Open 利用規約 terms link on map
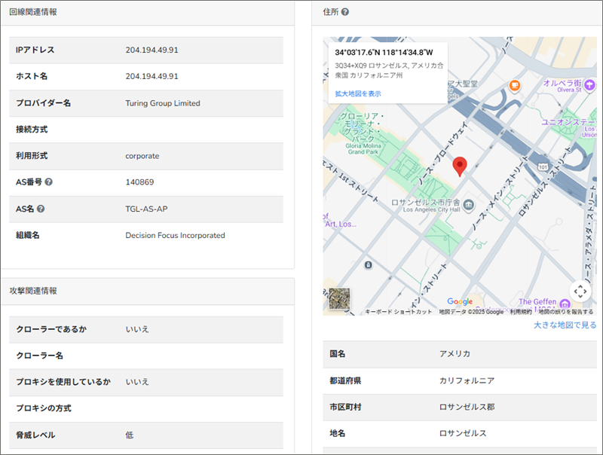 point(521,311)
